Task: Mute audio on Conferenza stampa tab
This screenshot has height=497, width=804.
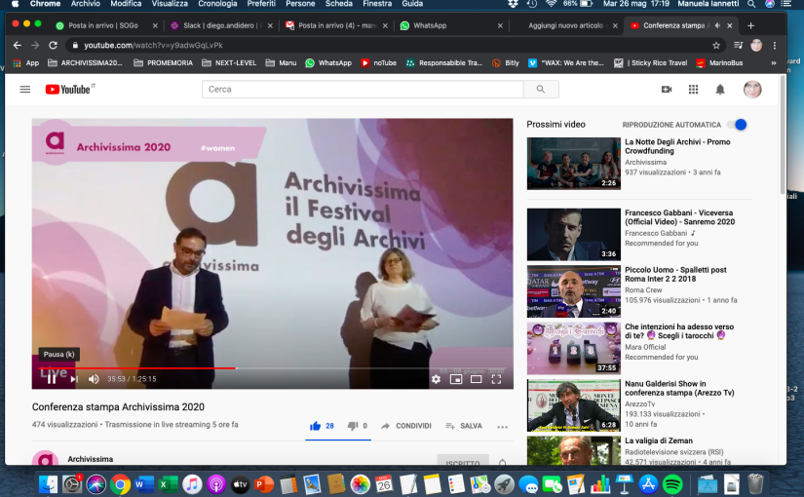Action: point(717,25)
